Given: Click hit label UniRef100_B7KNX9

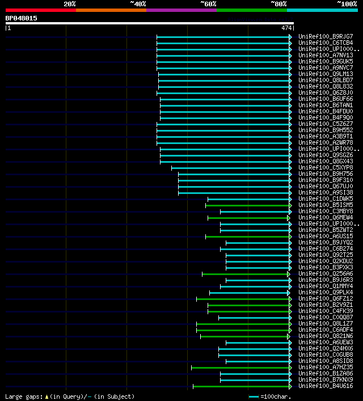Looking at the screenshot, I should tap(326, 380).
